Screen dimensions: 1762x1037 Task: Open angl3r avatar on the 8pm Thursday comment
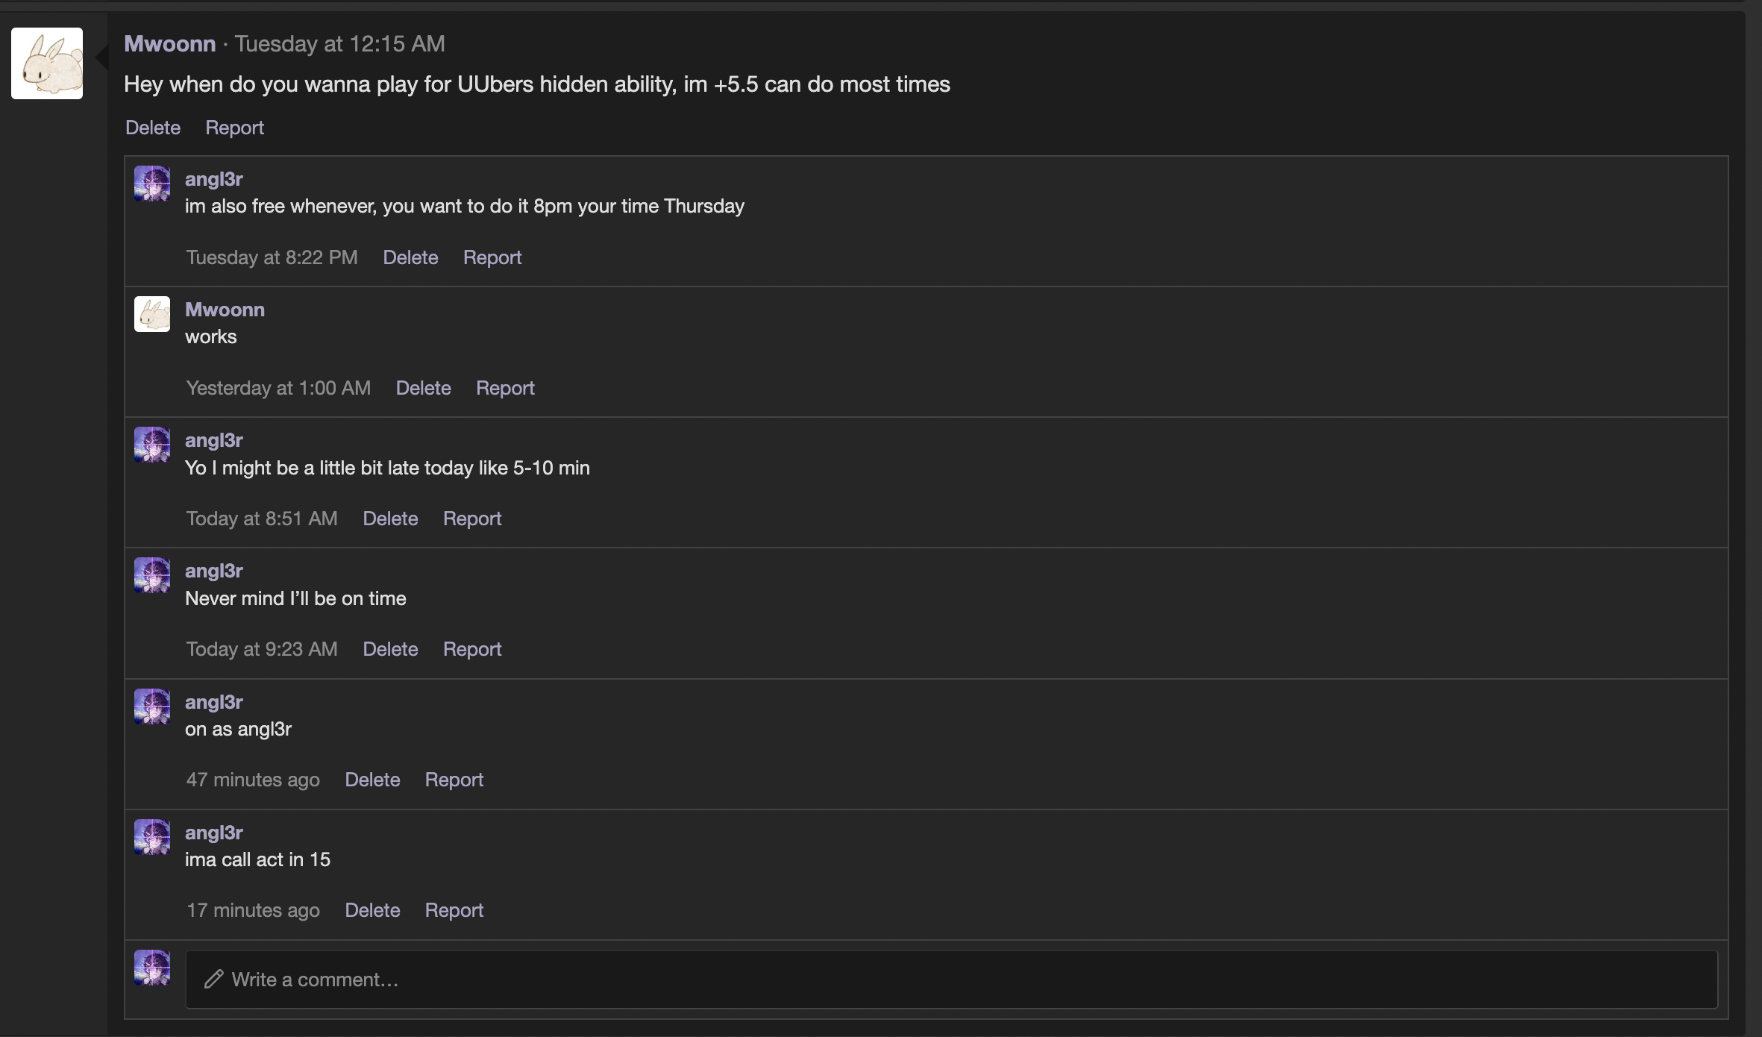click(152, 184)
